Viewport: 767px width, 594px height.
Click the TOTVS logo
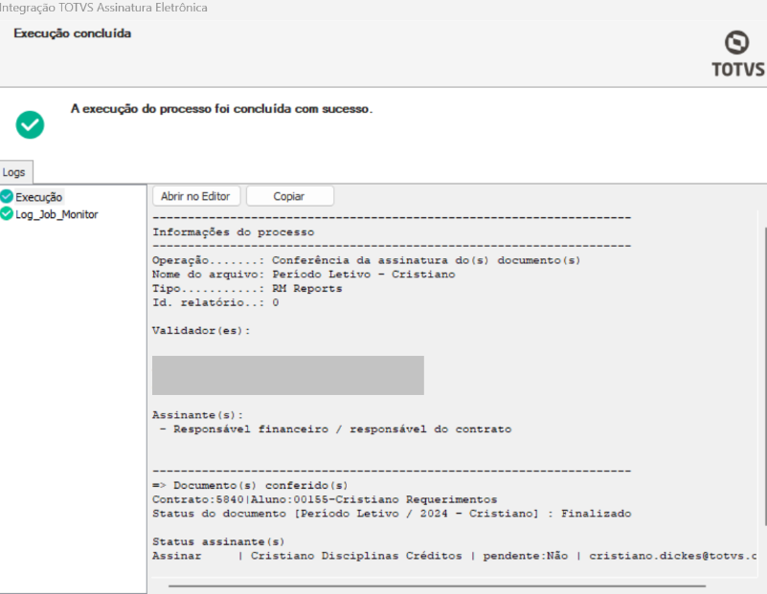[737, 54]
